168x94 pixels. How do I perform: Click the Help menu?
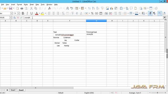click(x=56, y=5)
